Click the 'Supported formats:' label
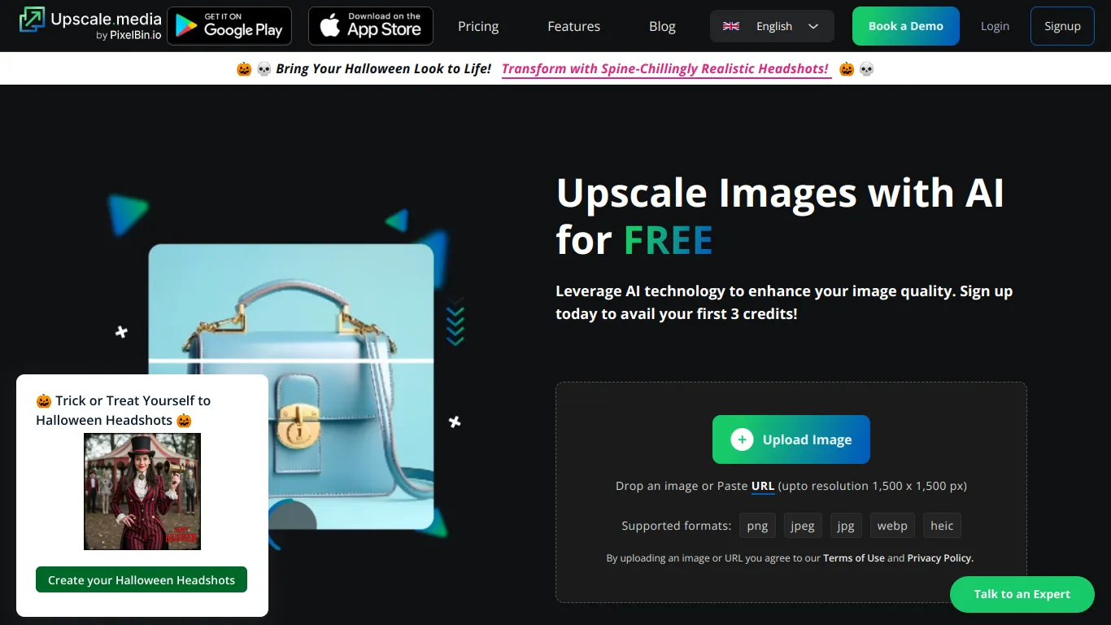The height and width of the screenshot is (625, 1111). click(x=677, y=526)
